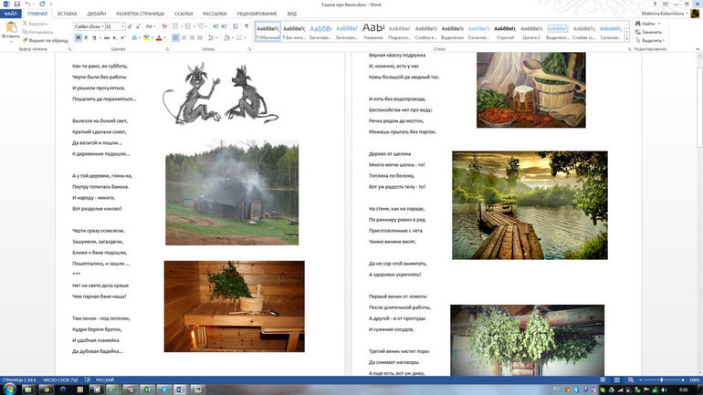
Task: Toggle bold (Ж) formatting
Action: [78, 38]
